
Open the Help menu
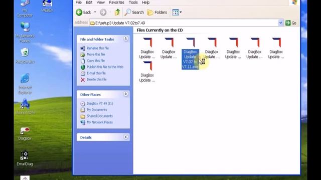(x=145, y=2)
